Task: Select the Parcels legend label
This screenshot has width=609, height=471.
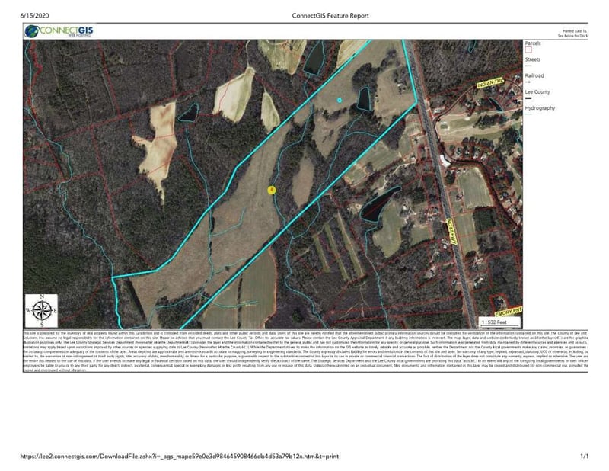Action: [x=532, y=43]
